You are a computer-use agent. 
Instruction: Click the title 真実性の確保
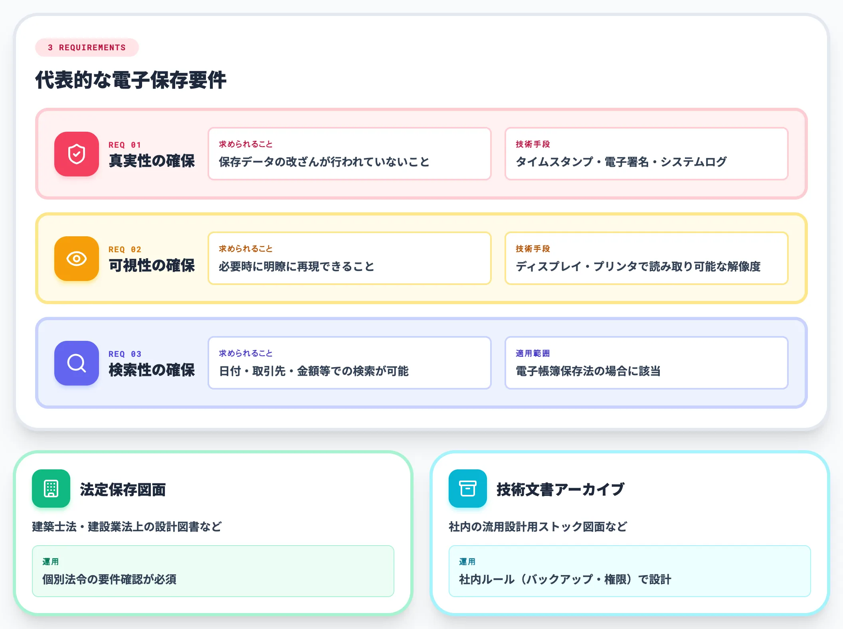click(x=152, y=161)
